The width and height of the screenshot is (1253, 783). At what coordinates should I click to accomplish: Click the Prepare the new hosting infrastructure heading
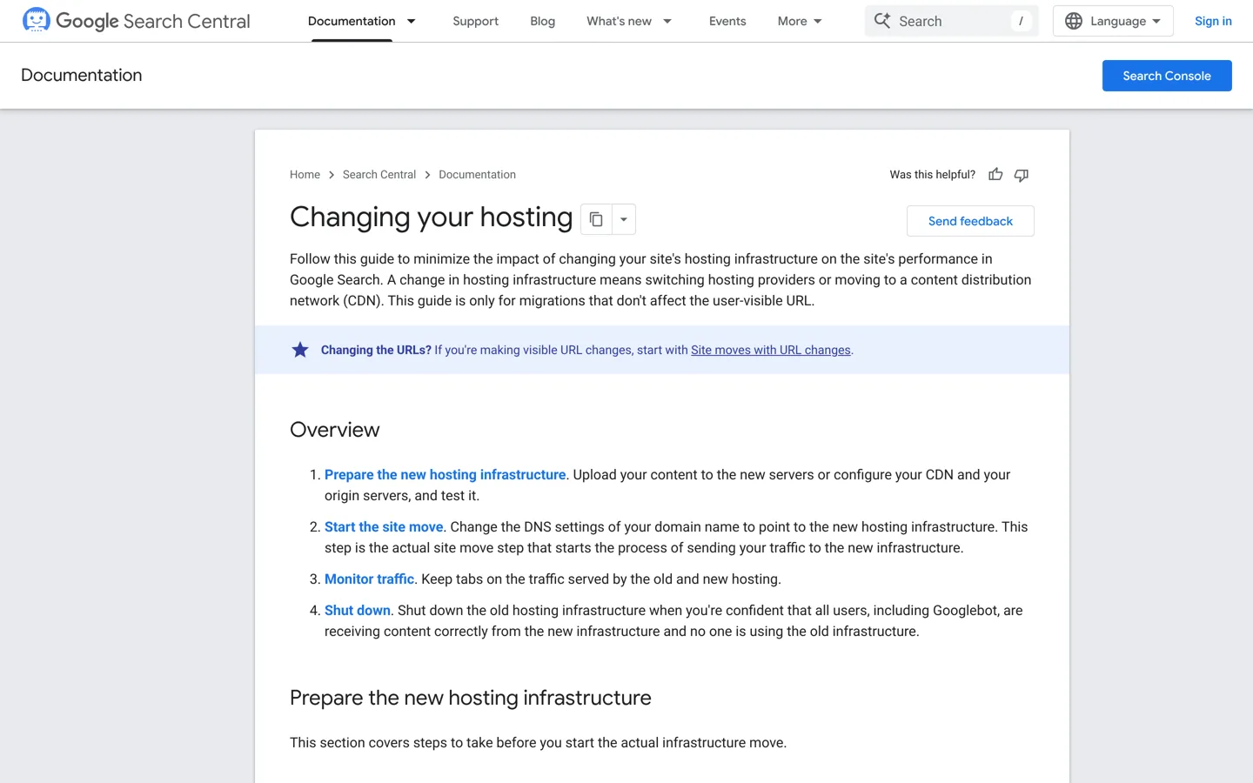click(x=471, y=698)
